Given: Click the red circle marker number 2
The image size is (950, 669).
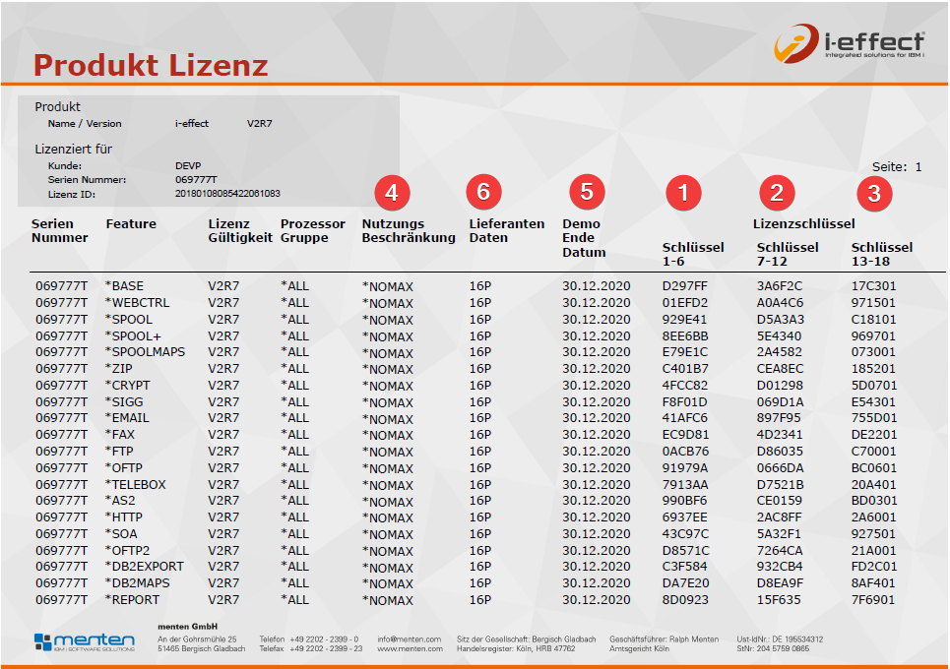Looking at the screenshot, I should pos(777,192).
